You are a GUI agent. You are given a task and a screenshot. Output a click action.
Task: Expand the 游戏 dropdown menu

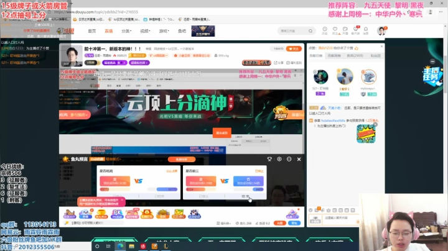[x=164, y=31]
